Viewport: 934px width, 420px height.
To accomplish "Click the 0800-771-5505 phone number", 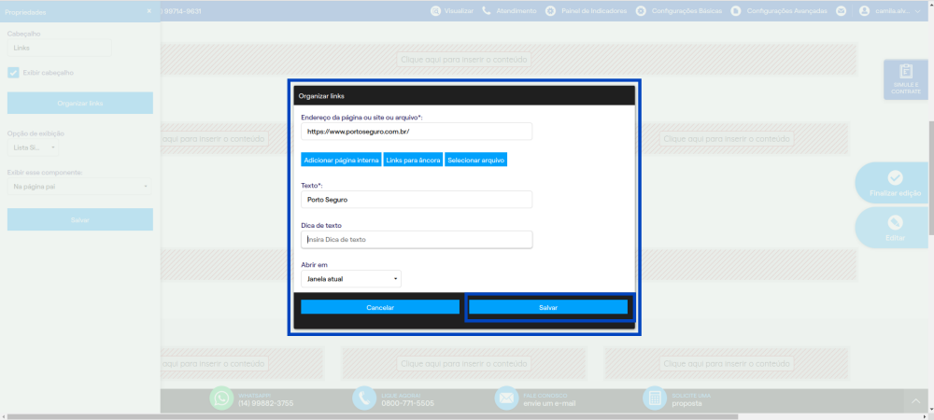I will coord(408,403).
